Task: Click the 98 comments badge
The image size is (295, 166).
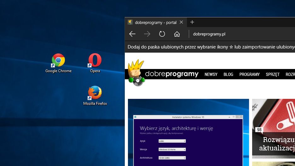Action: click(259, 130)
